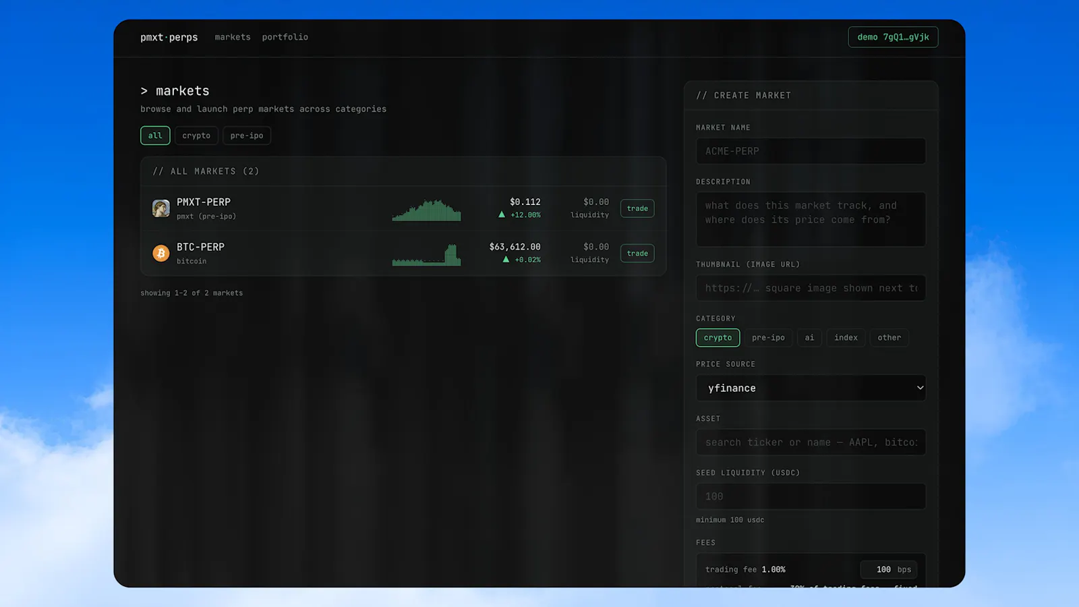Filter markets by pre-ipo

pos(247,136)
